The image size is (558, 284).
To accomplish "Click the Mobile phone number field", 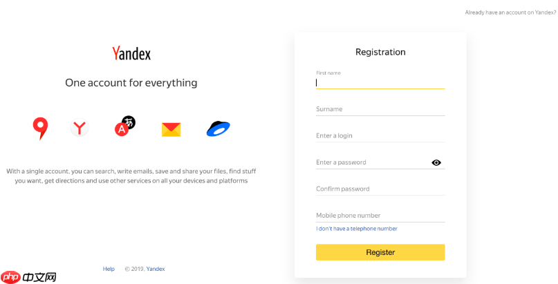I will tap(380, 215).
